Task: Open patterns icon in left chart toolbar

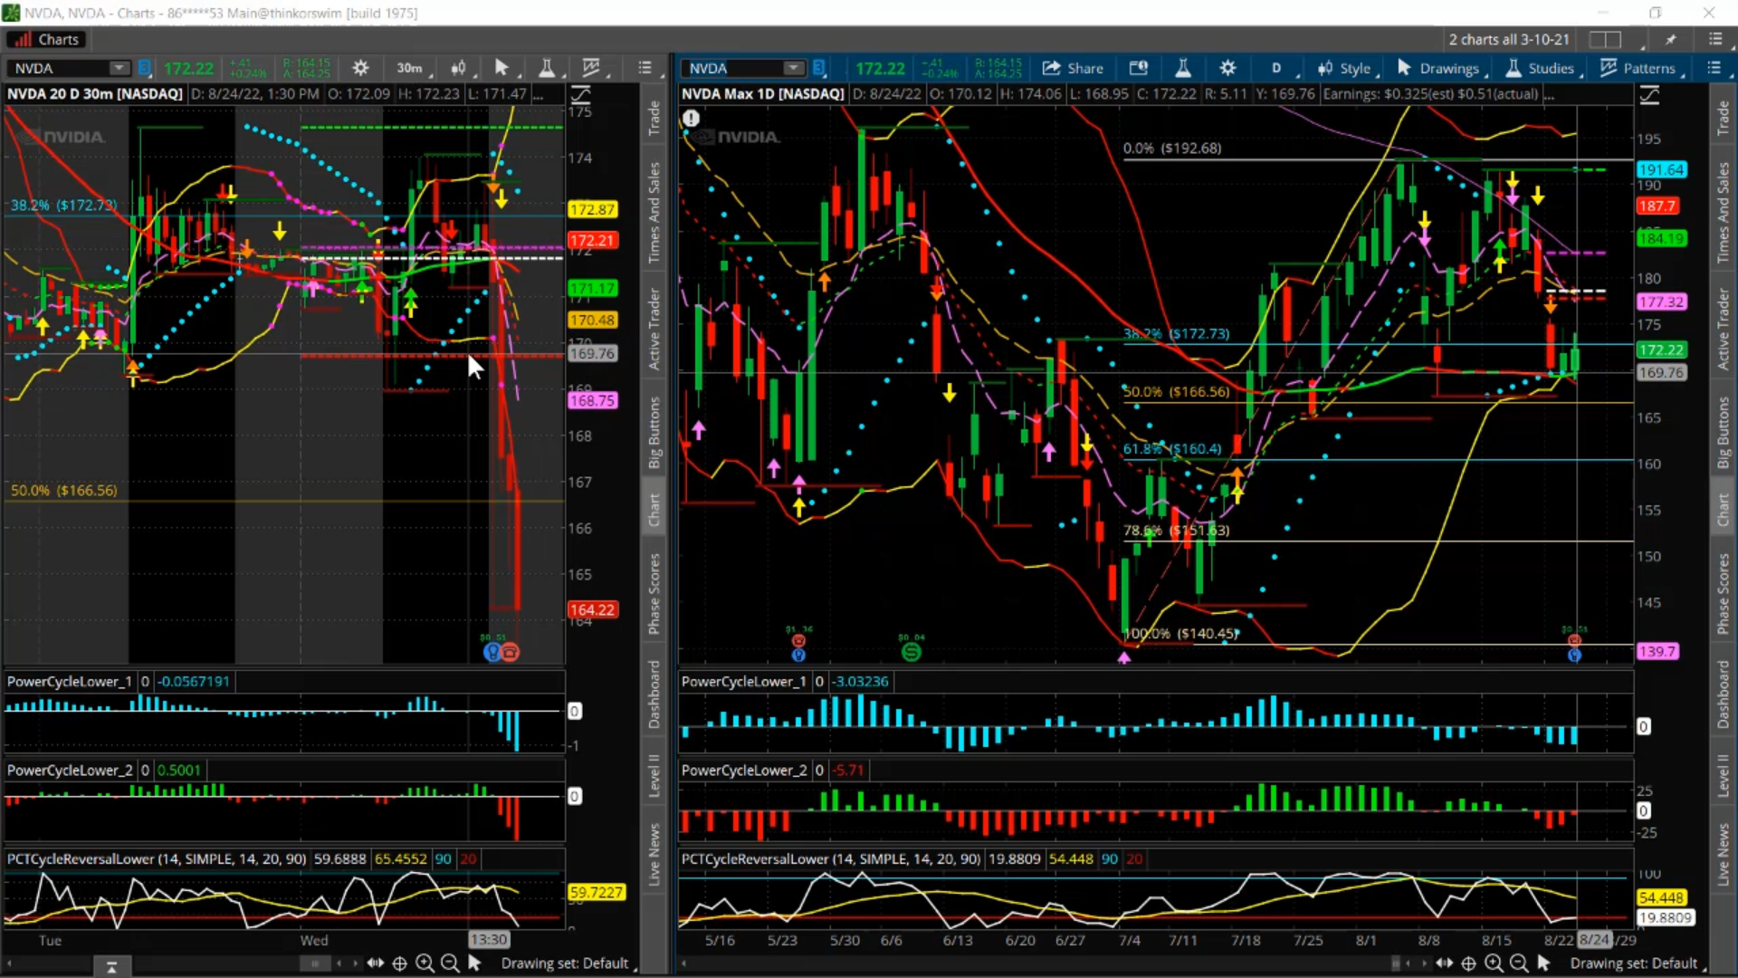Action: [x=591, y=68]
